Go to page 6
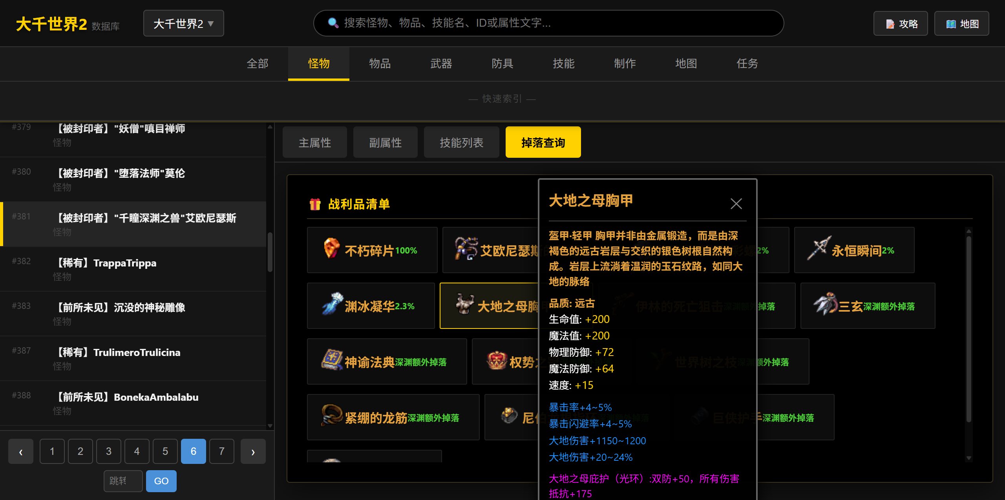 tap(194, 451)
